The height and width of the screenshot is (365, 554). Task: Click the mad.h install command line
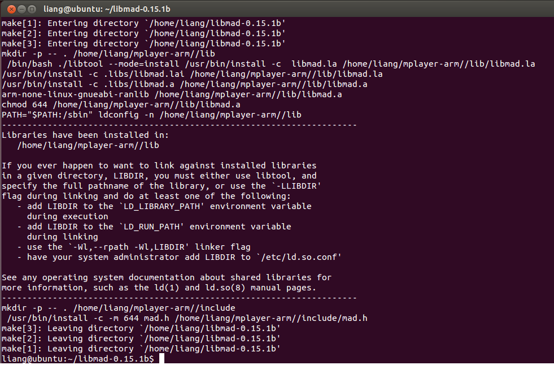point(187,318)
